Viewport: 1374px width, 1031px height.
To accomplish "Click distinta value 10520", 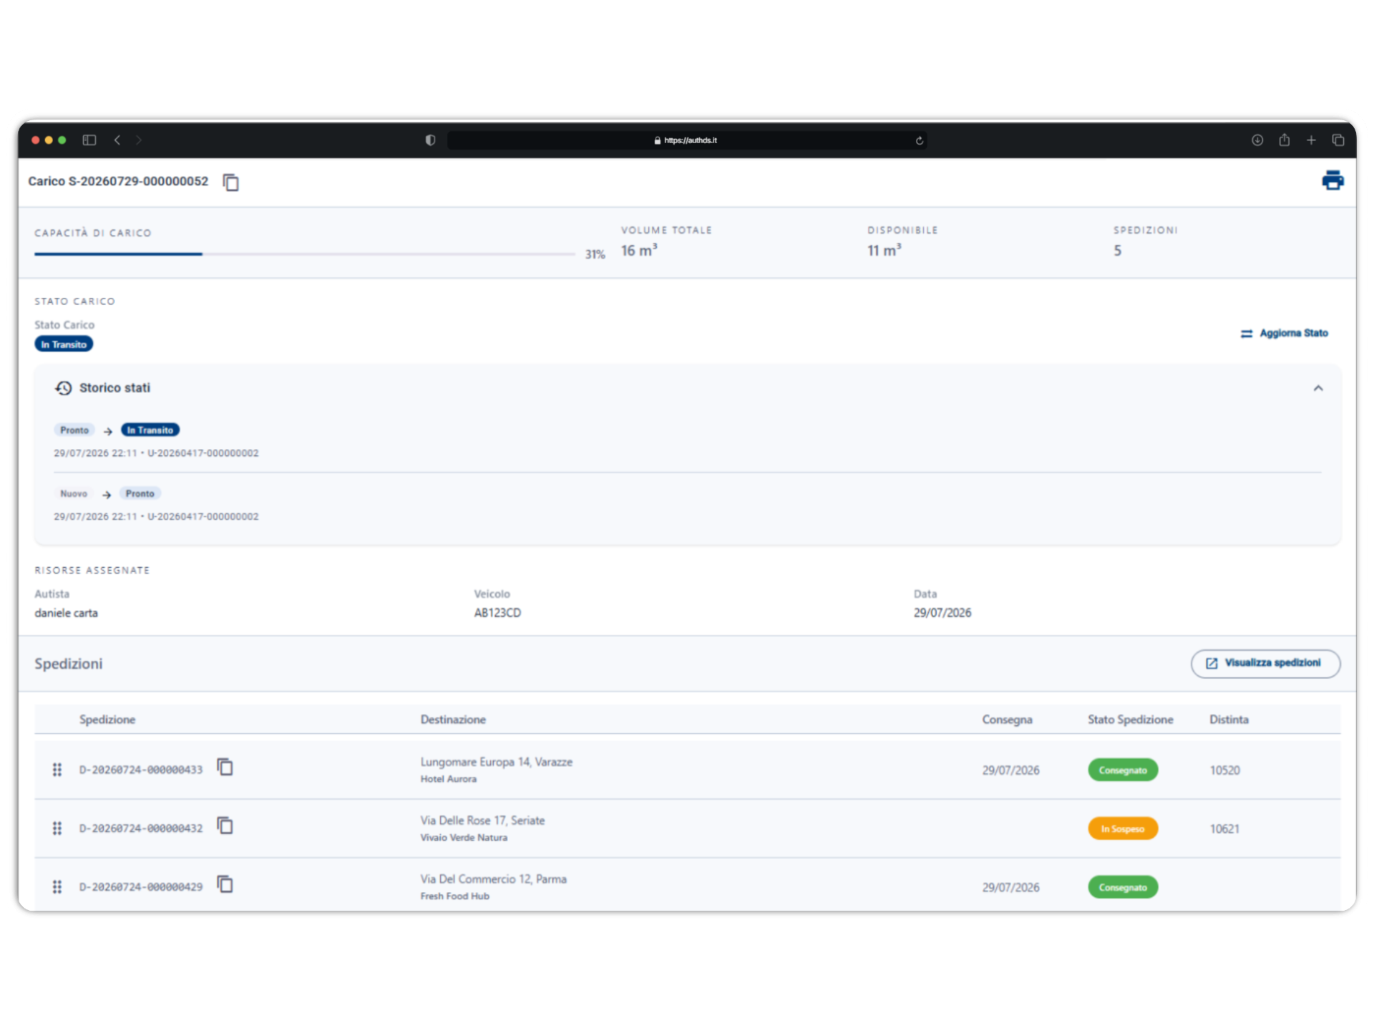I will coord(1224,770).
